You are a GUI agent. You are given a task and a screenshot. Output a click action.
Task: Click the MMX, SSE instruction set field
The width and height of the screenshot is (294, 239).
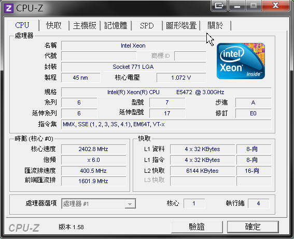coord(166,124)
